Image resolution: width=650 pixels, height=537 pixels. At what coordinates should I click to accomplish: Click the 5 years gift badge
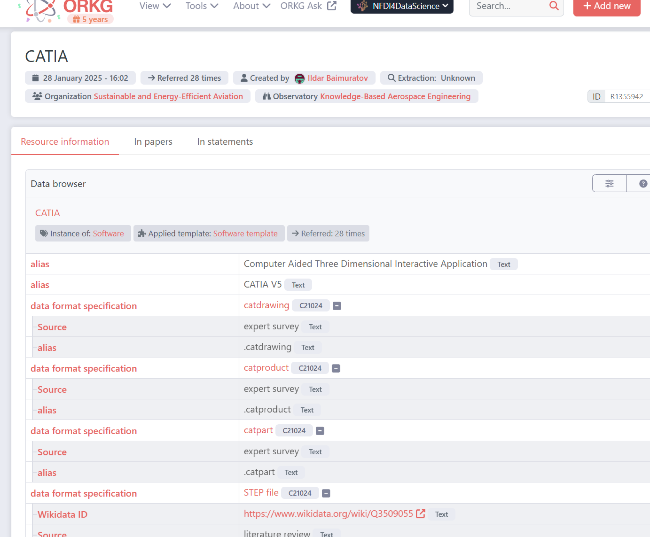coord(90,19)
